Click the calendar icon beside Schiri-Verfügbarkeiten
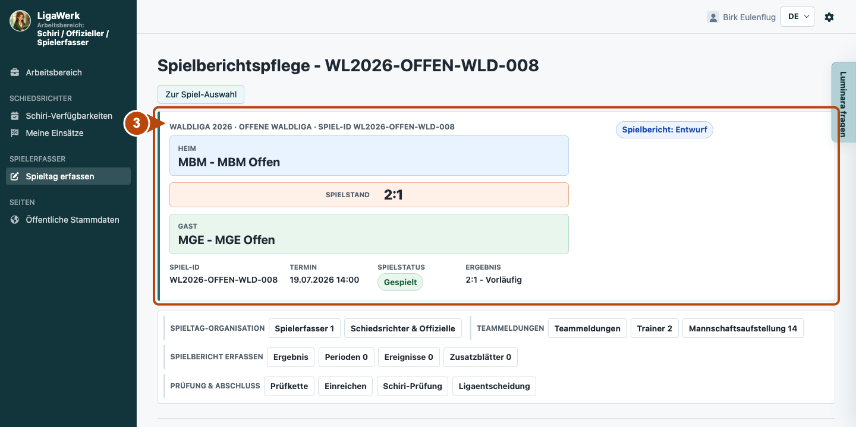 click(15, 116)
